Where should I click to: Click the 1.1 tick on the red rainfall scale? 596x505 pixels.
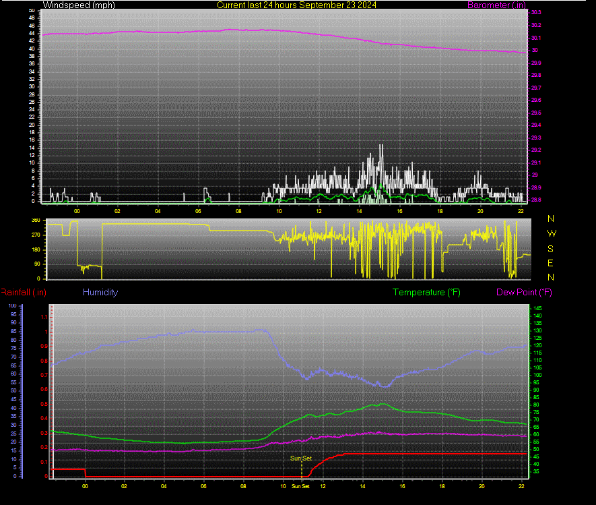44,318
